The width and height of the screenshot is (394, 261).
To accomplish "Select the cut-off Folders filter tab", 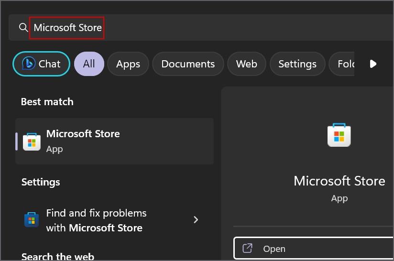I will 342,64.
